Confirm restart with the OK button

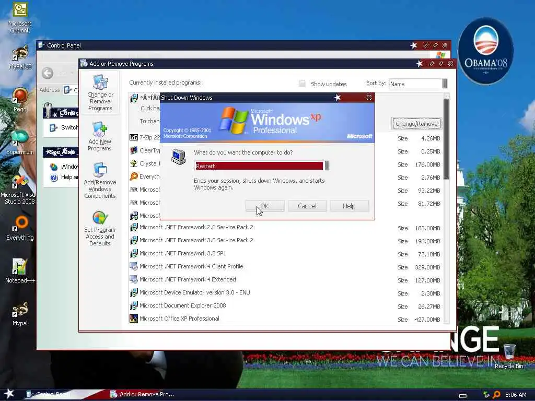coord(265,206)
